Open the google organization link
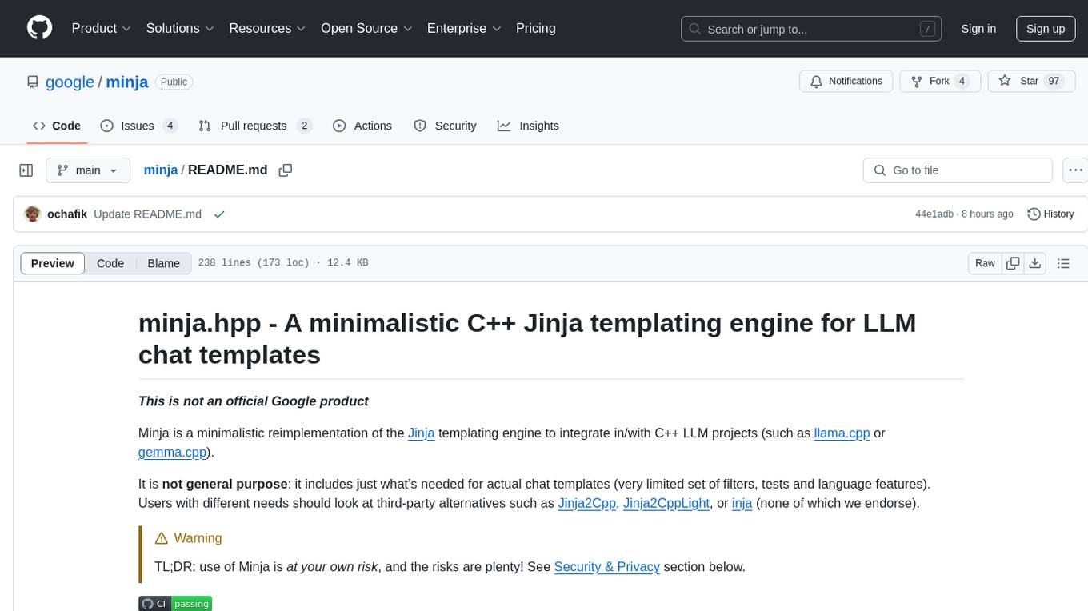 tap(70, 82)
